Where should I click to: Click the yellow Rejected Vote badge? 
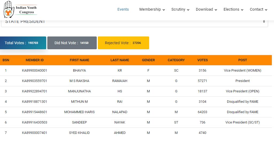click(x=123, y=43)
